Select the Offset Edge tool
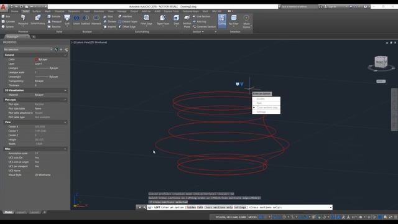Image resolution: width=398 pixels, height=224 pixels. [x=127, y=27]
